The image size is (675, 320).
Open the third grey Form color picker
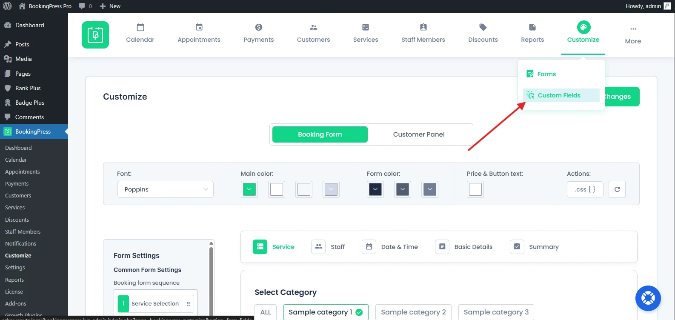click(x=430, y=189)
